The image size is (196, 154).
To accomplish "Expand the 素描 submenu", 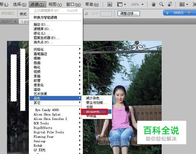I will [56, 76].
